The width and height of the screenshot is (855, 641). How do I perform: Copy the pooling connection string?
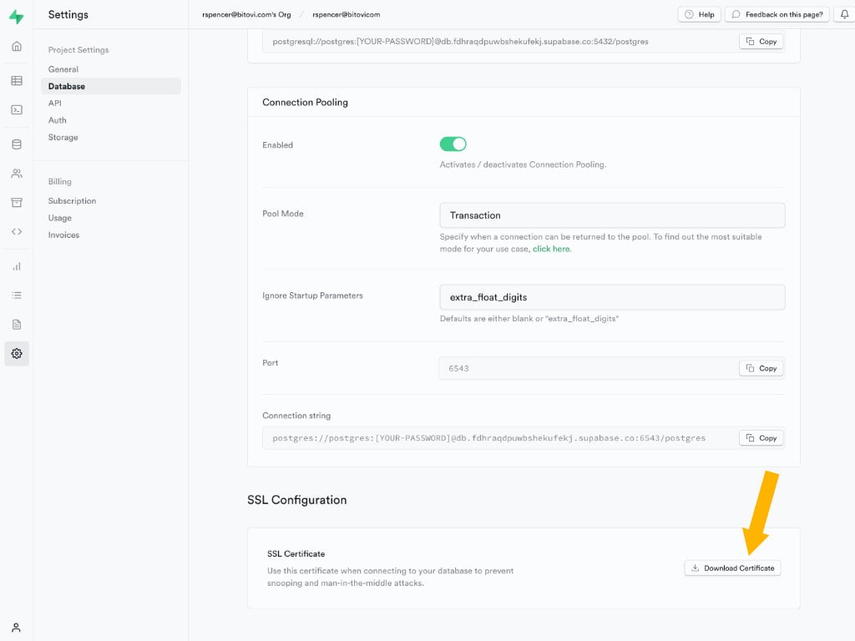tap(761, 437)
